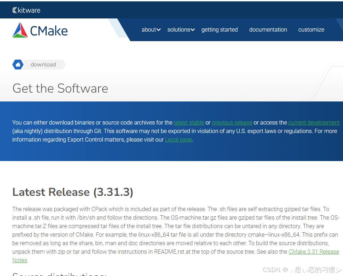Switch to the documentation menu item
The image size is (343, 276).
[x=268, y=30]
